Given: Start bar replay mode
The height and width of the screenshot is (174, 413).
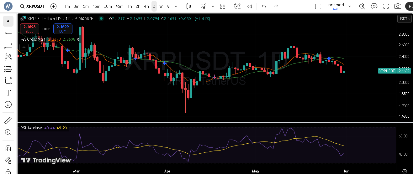Looking at the screenshot, I should click(250, 6).
